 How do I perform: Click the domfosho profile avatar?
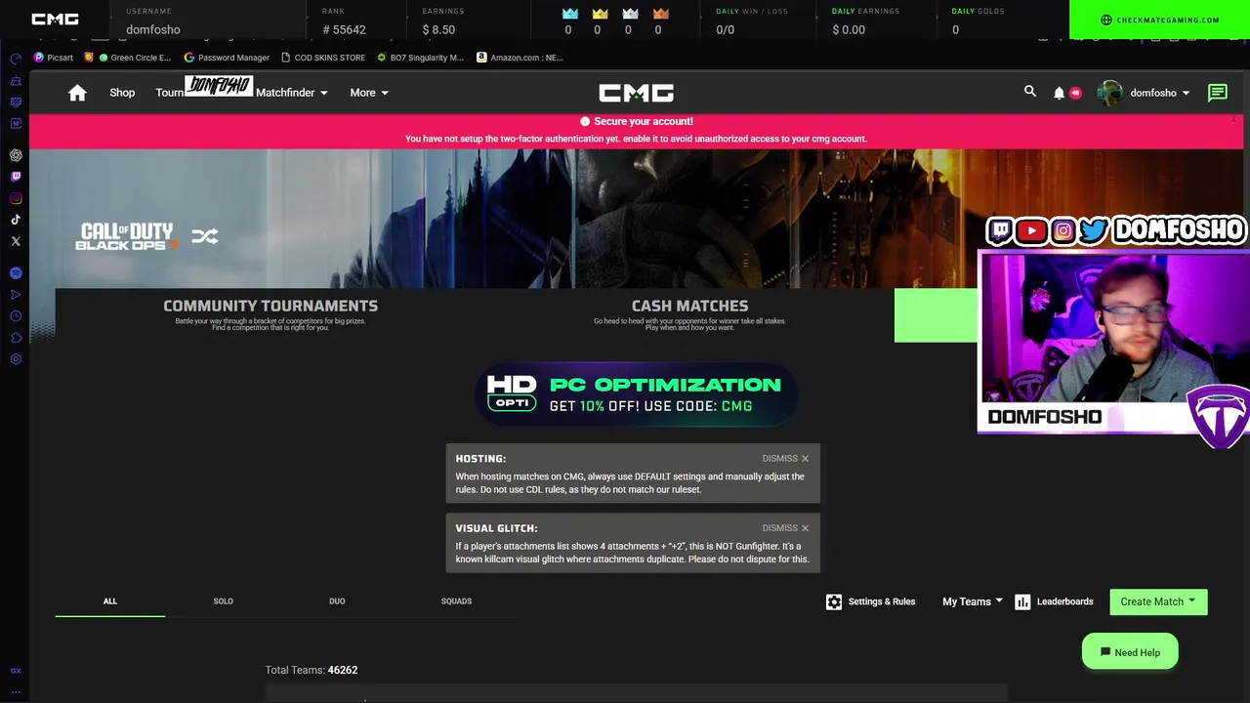[1110, 93]
